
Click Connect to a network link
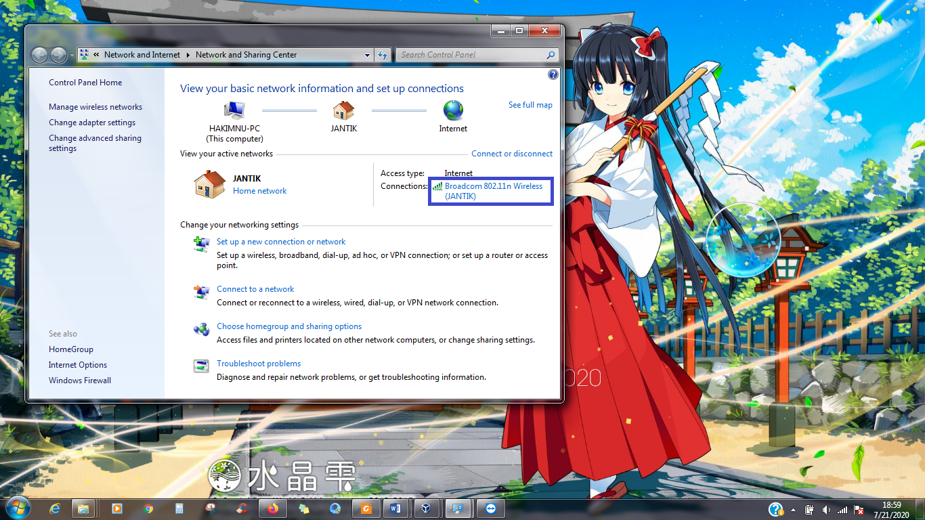[x=255, y=289]
